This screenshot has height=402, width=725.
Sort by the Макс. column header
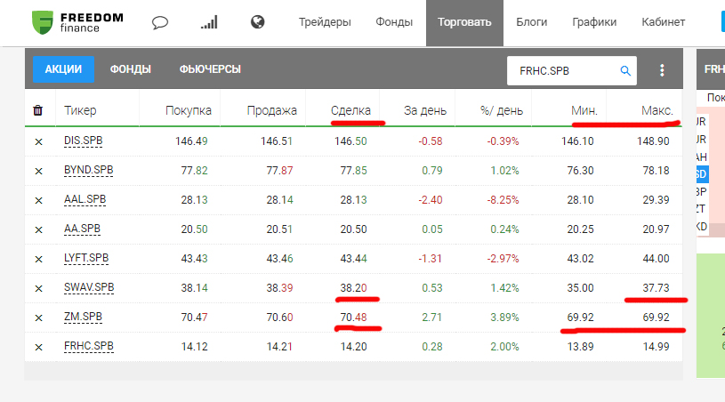tap(657, 111)
